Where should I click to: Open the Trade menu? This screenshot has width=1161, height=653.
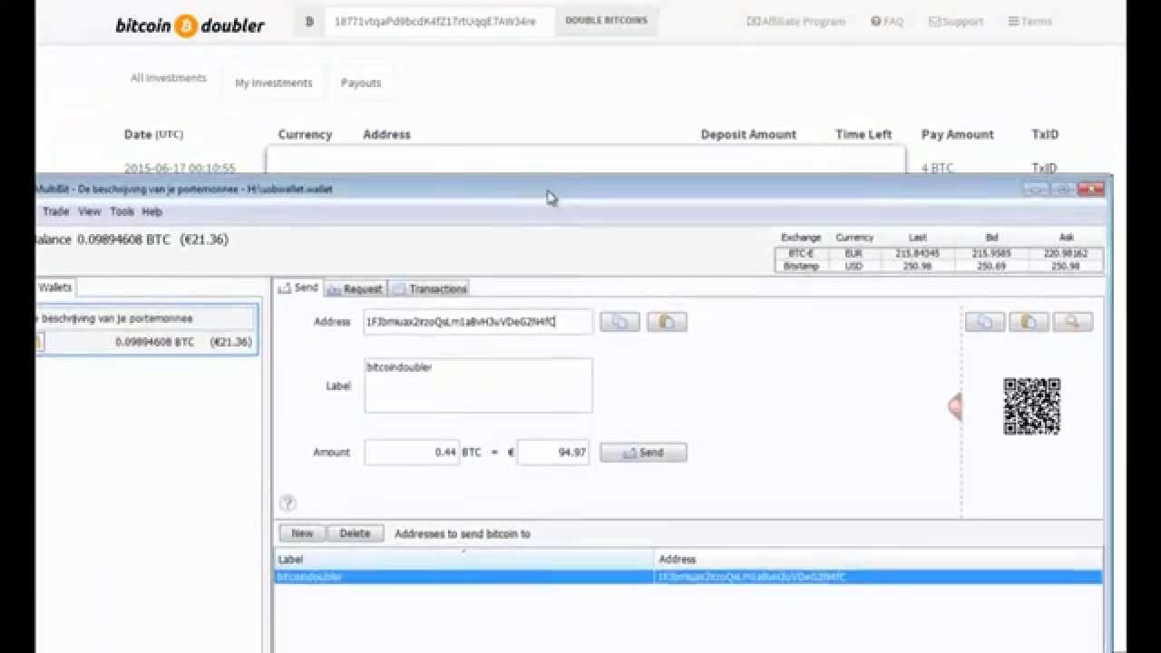55,211
